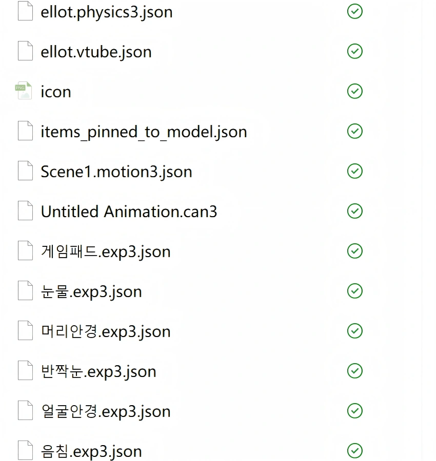The height and width of the screenshot is (461, 436).
Task: Select items_pinned_to_model.json file name
Action: point(144,132)
